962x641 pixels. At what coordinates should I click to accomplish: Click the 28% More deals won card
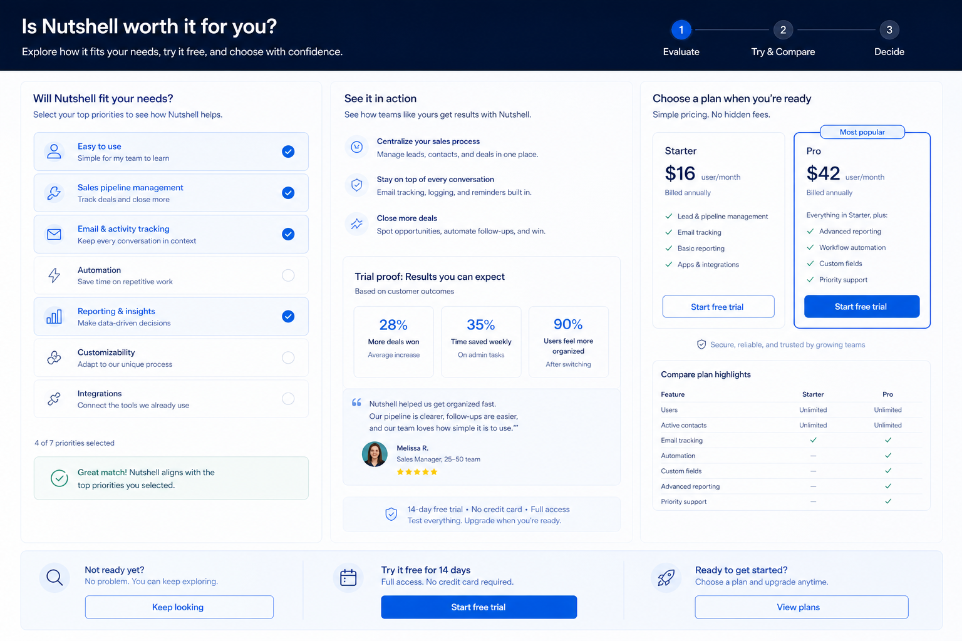point(393,342)
